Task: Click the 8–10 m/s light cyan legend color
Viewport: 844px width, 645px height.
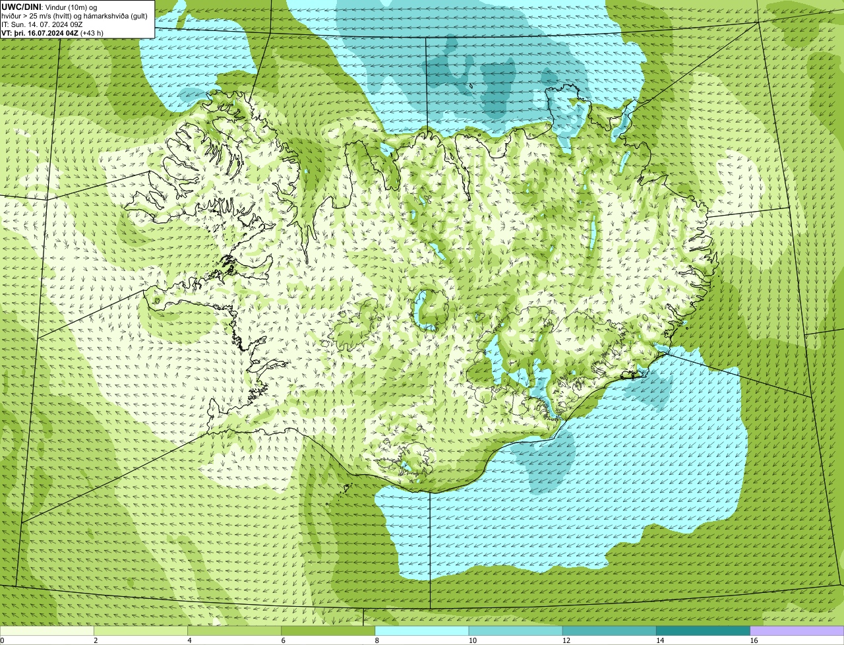Action: coord(422,631)
